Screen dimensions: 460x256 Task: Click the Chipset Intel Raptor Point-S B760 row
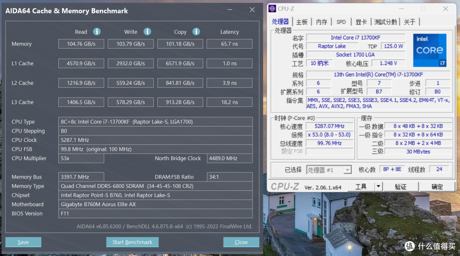[x=155, y=195]
